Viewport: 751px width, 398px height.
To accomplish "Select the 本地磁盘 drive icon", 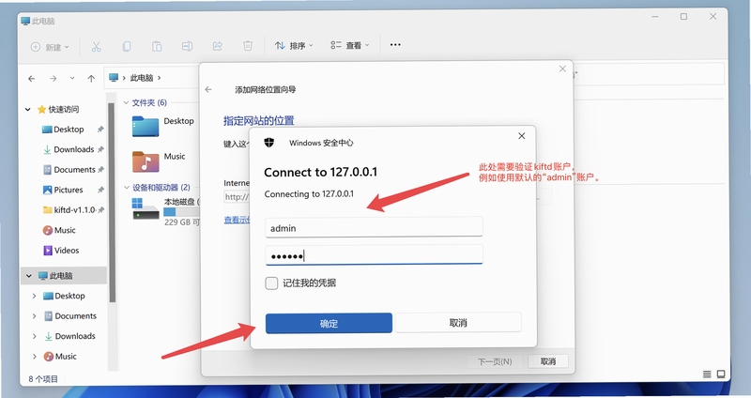I will [x=146, y=208].
